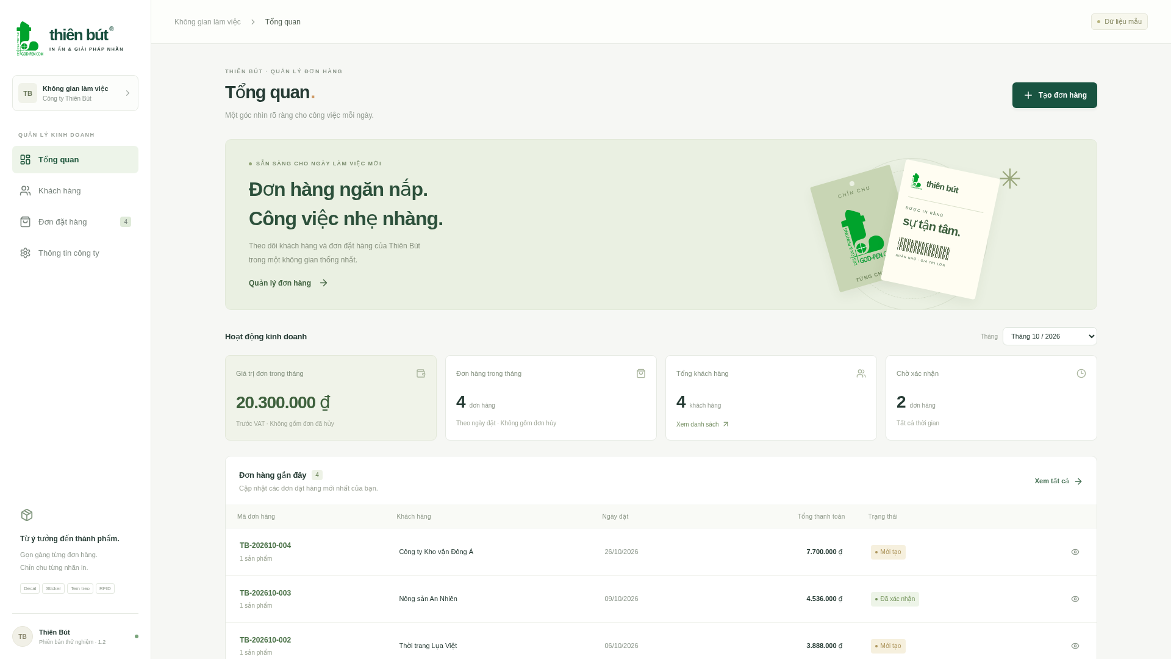Screen dimensions: 1171x659
Task: Go to the Tổng quan menu item
Action: [75, 160]
